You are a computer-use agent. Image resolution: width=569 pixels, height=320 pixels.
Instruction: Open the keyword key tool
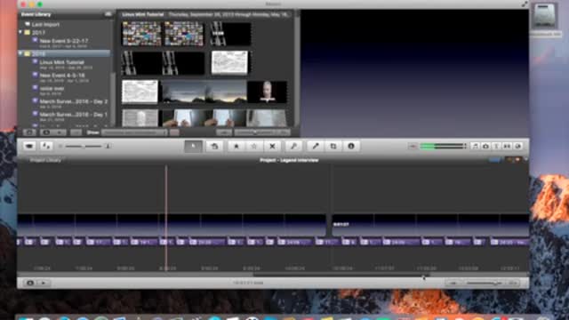click(293, 146)
